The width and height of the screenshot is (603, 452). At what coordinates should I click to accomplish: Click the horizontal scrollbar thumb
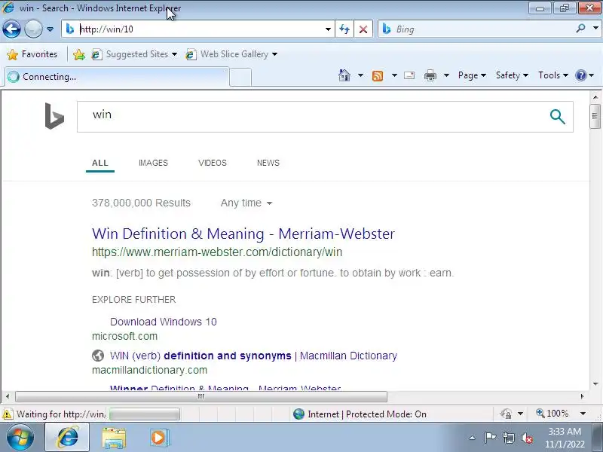200,396
